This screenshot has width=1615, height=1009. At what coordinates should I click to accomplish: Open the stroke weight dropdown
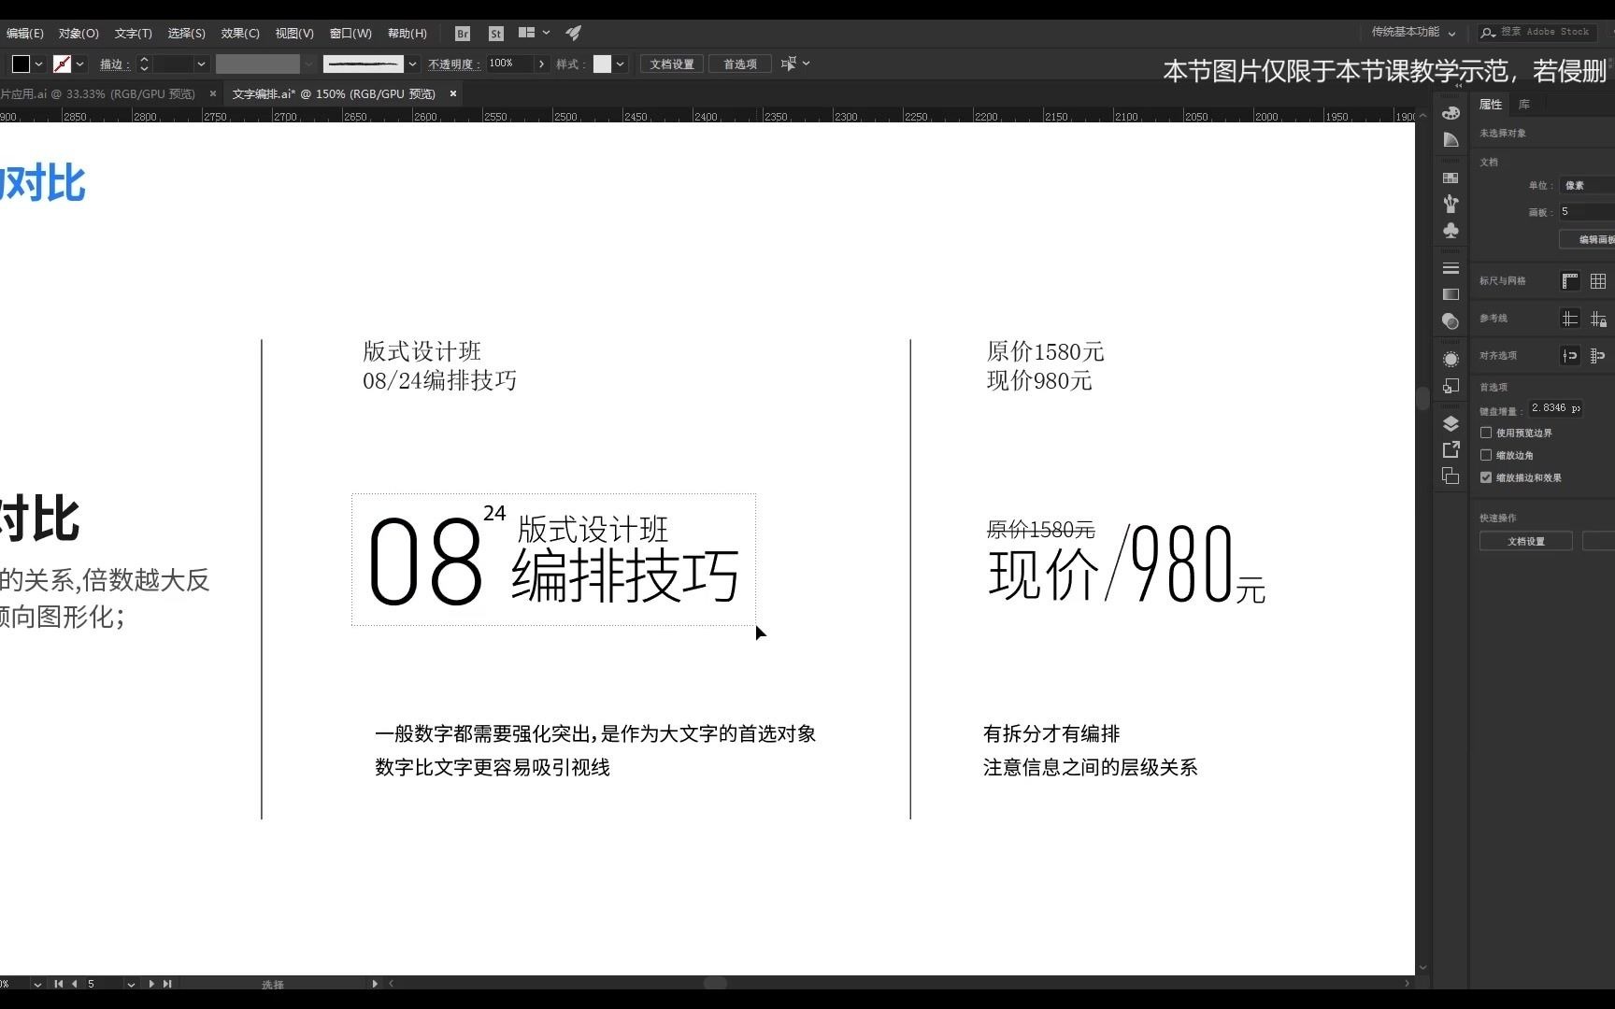point(201,64)
